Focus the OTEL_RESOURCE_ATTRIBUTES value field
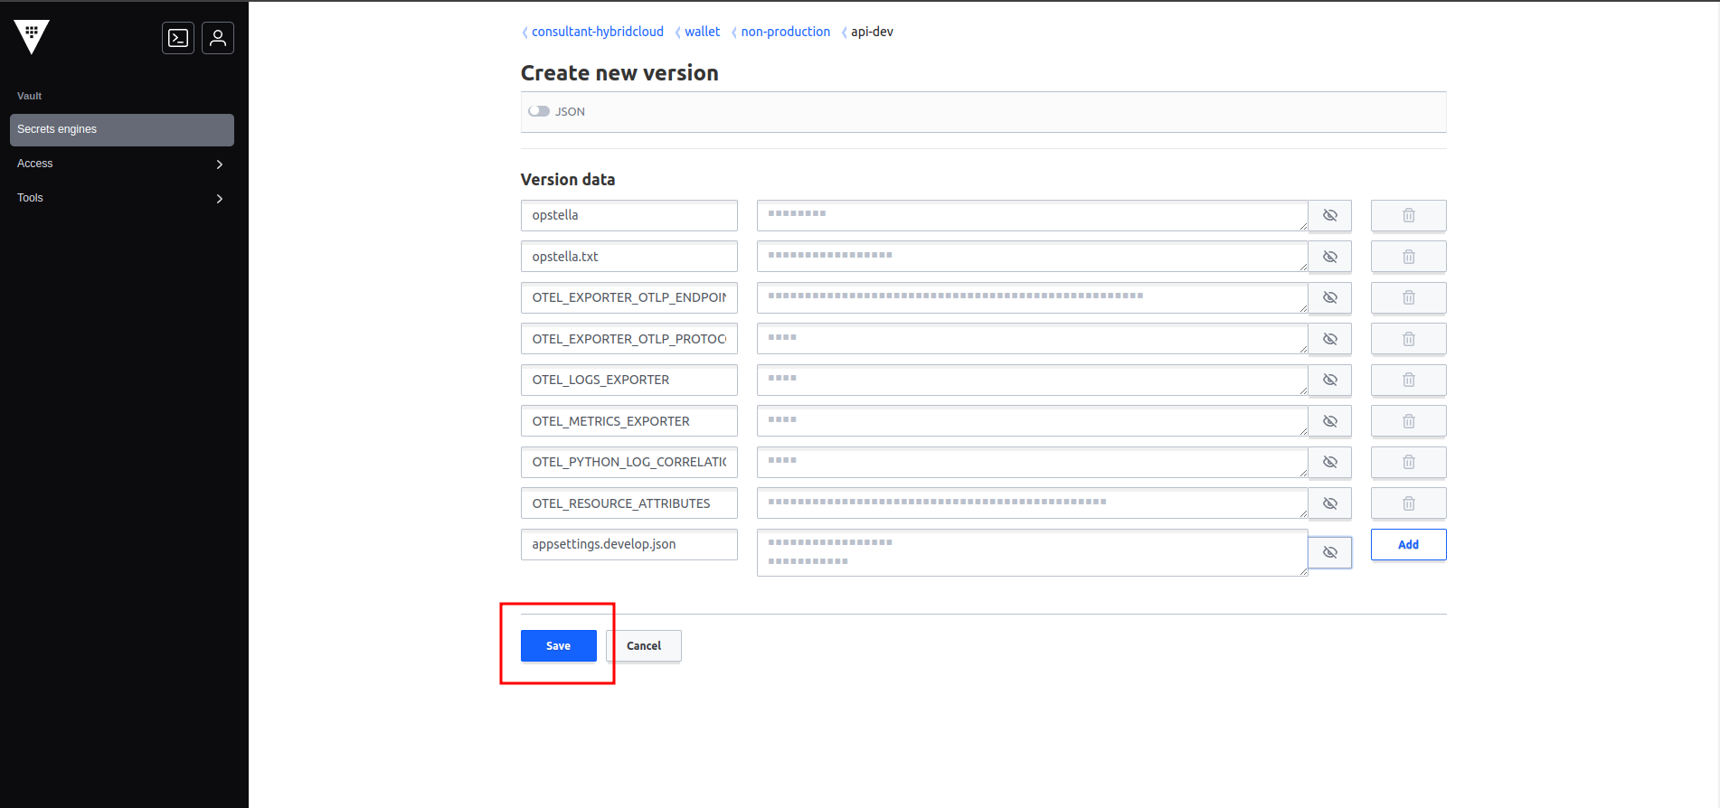Viewport: 1720px width, 808px height. tap(1032, 503)
